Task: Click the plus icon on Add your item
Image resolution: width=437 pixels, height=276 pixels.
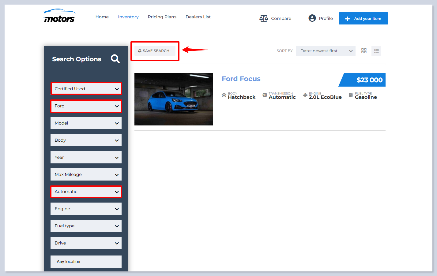Action: pyautogui.click(x=347, y=19)
